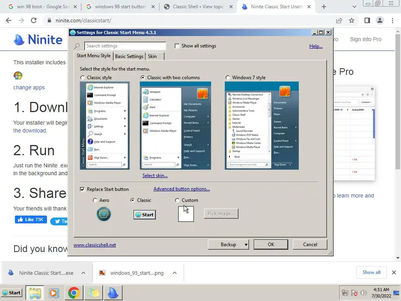Open the Help... link

(316, 46)
